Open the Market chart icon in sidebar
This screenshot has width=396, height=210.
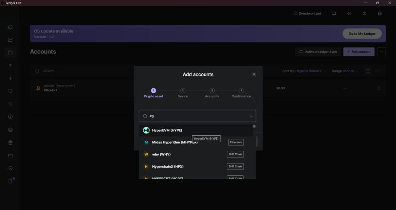[x=10, y=39]
